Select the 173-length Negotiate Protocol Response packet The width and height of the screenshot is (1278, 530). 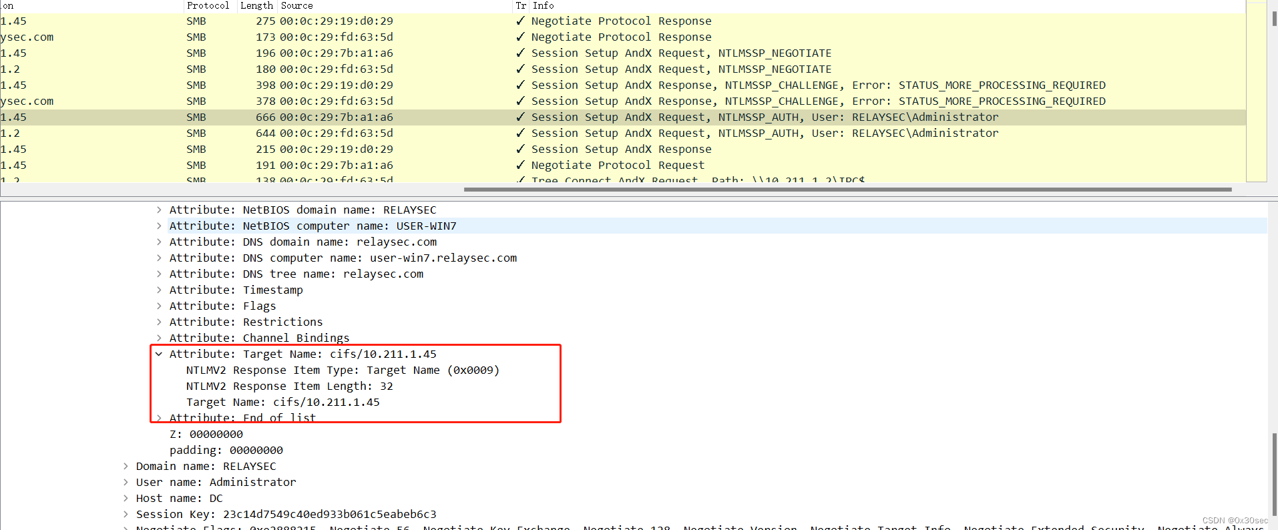pos(623,37)
